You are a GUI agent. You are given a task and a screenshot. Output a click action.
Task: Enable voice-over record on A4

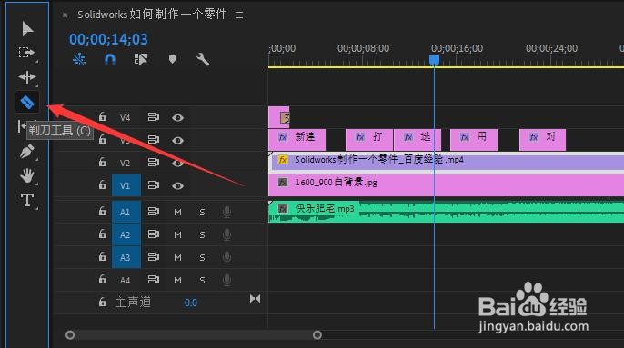pyautogui.click(x=226, y=280)
